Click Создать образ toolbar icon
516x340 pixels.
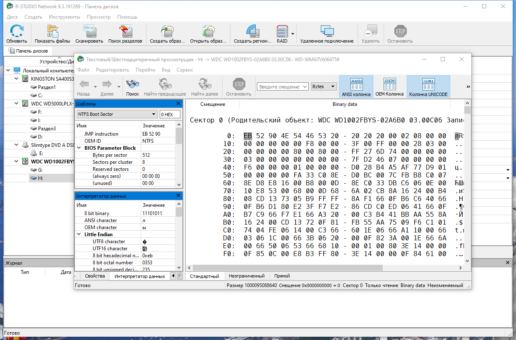(x=167, y=31)
